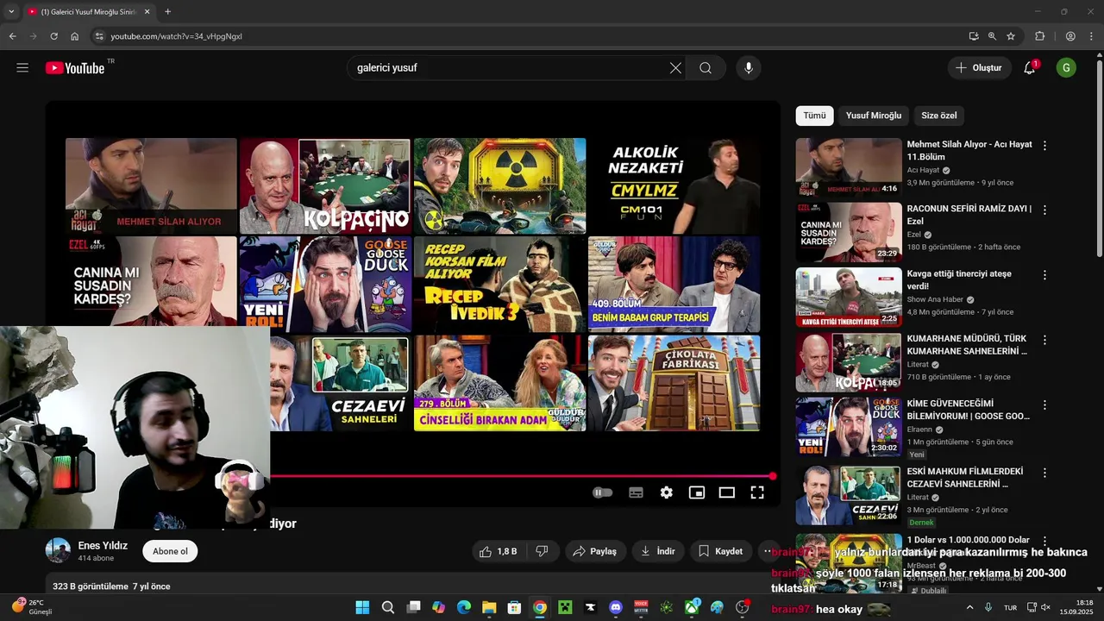1104x621 pixels.
Task: Open Kavga ettiği tinerciyi ateşe verdi title
Action: coord(959,279)
